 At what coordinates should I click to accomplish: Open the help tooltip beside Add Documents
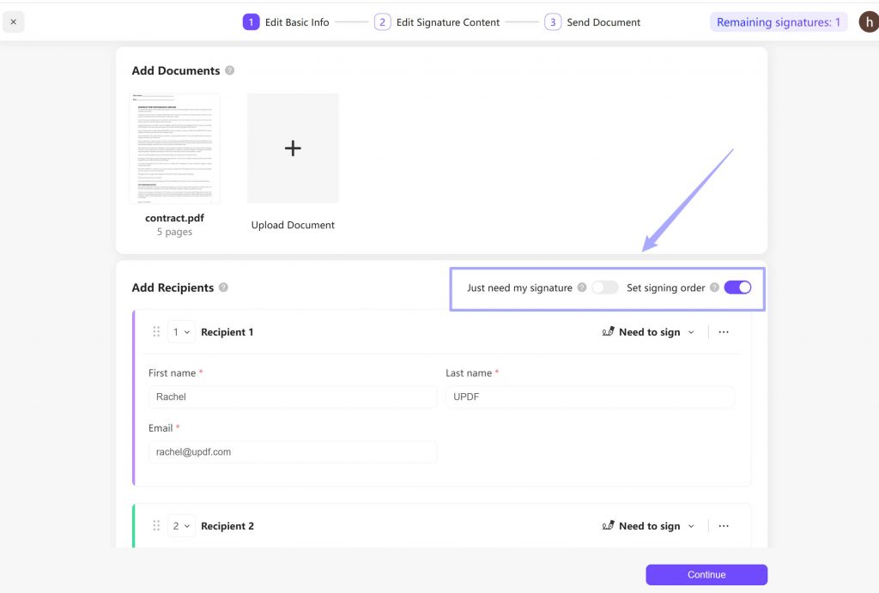(x=228, y=70)
